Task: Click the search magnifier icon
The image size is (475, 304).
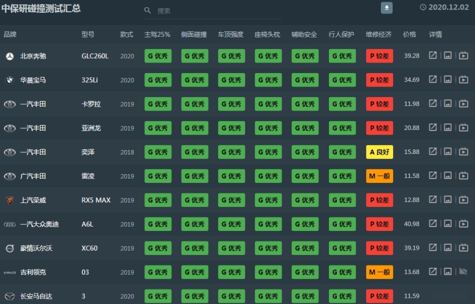Action: (148, 11)
